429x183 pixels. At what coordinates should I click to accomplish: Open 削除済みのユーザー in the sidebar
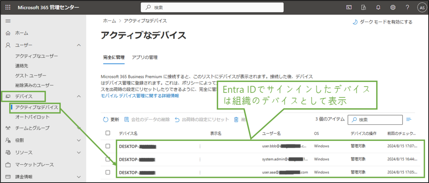pos(34,86)
